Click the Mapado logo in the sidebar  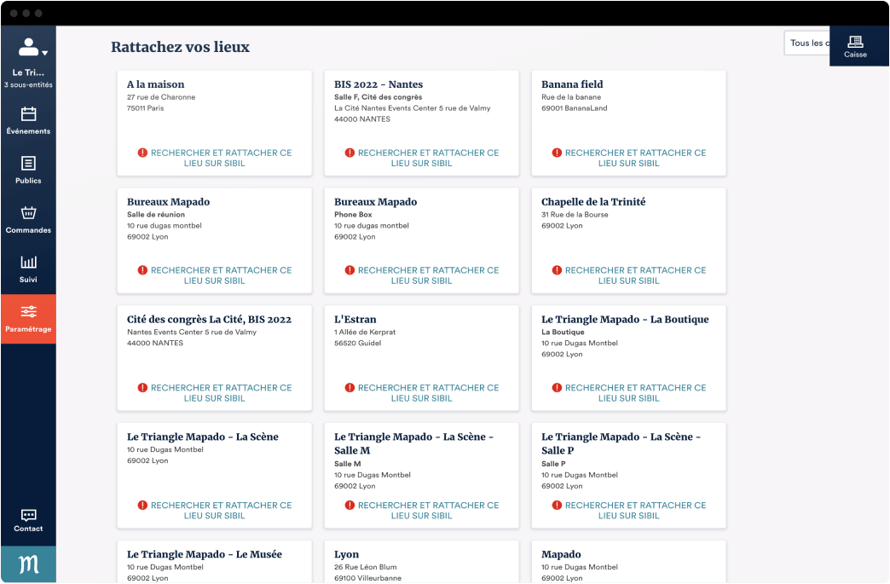coord(28,564)
